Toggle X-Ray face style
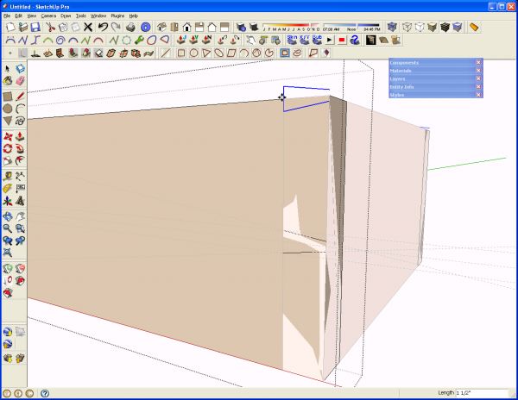The width and height of the screenshot is (518, 400). [x=392, y=27]
